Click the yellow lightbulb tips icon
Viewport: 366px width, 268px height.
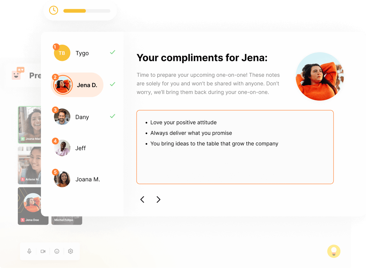(x=334, y=251)
